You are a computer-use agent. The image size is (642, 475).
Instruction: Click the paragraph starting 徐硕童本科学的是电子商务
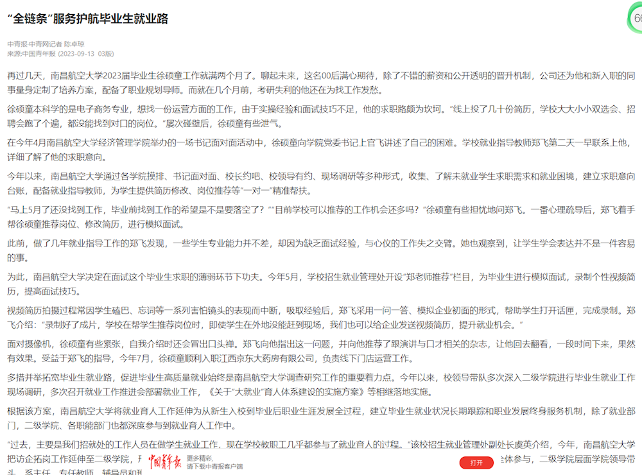[x=321, y=116]
